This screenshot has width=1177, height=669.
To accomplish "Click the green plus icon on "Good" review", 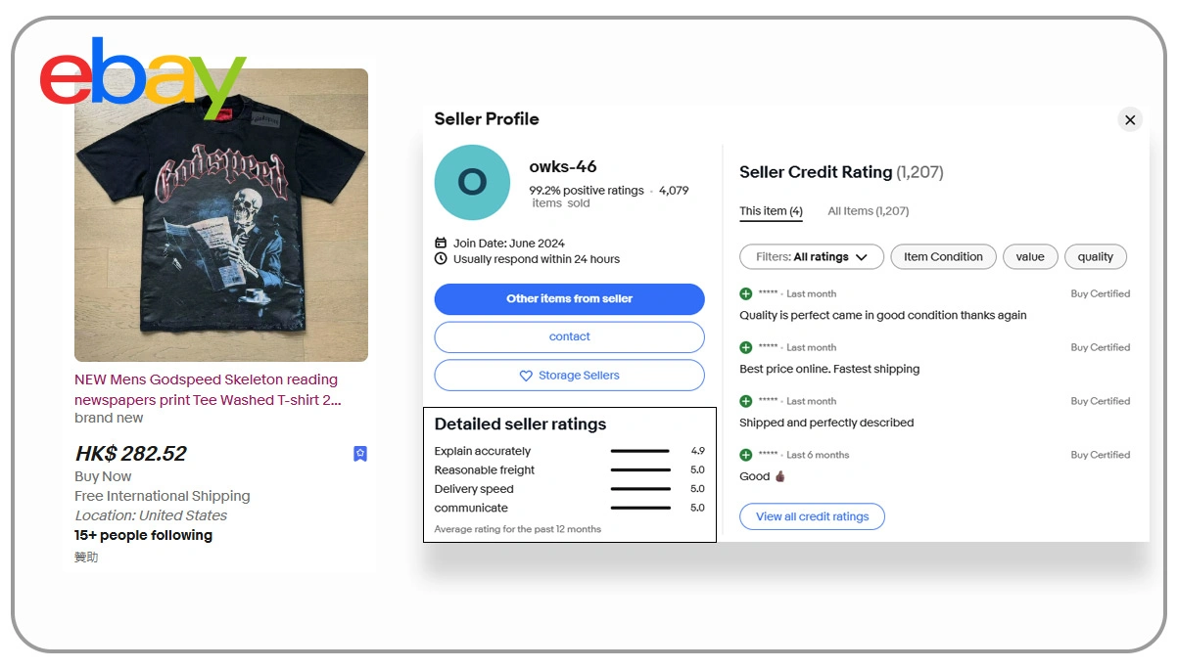I will click(746, 455).
